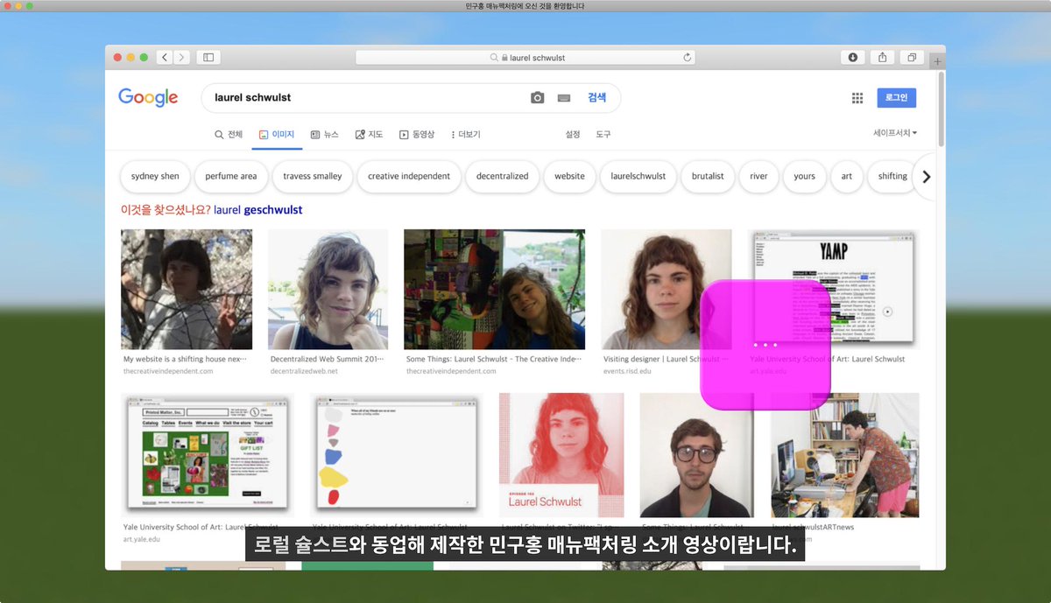Click the Safari address bar
1051x603 pixels.
click(x=525, y=58)
